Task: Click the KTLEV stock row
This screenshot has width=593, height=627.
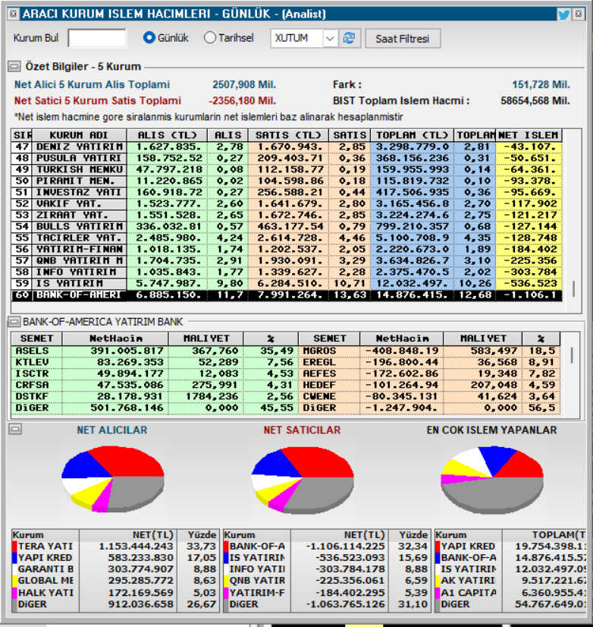Action: [155, 363]
